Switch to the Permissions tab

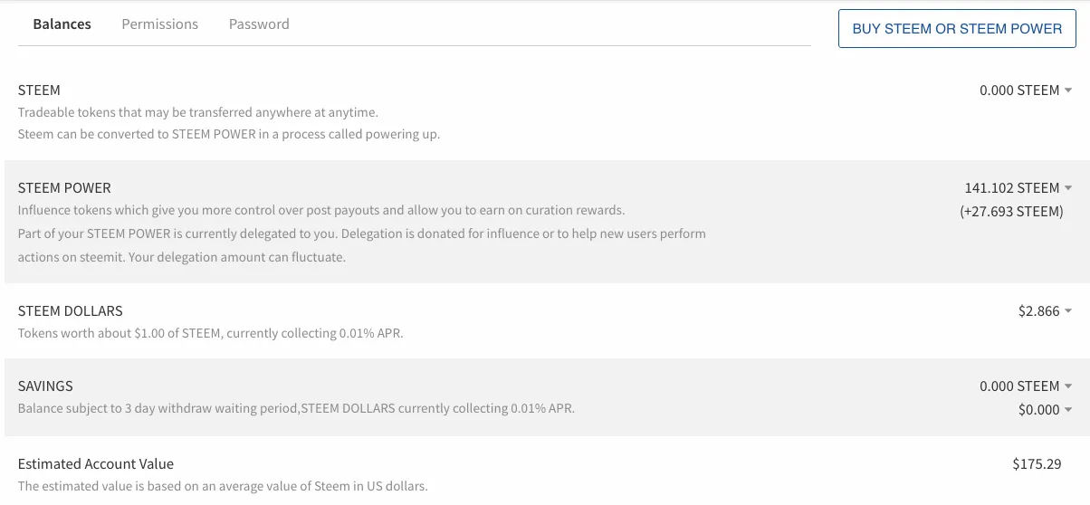point(159,24)
